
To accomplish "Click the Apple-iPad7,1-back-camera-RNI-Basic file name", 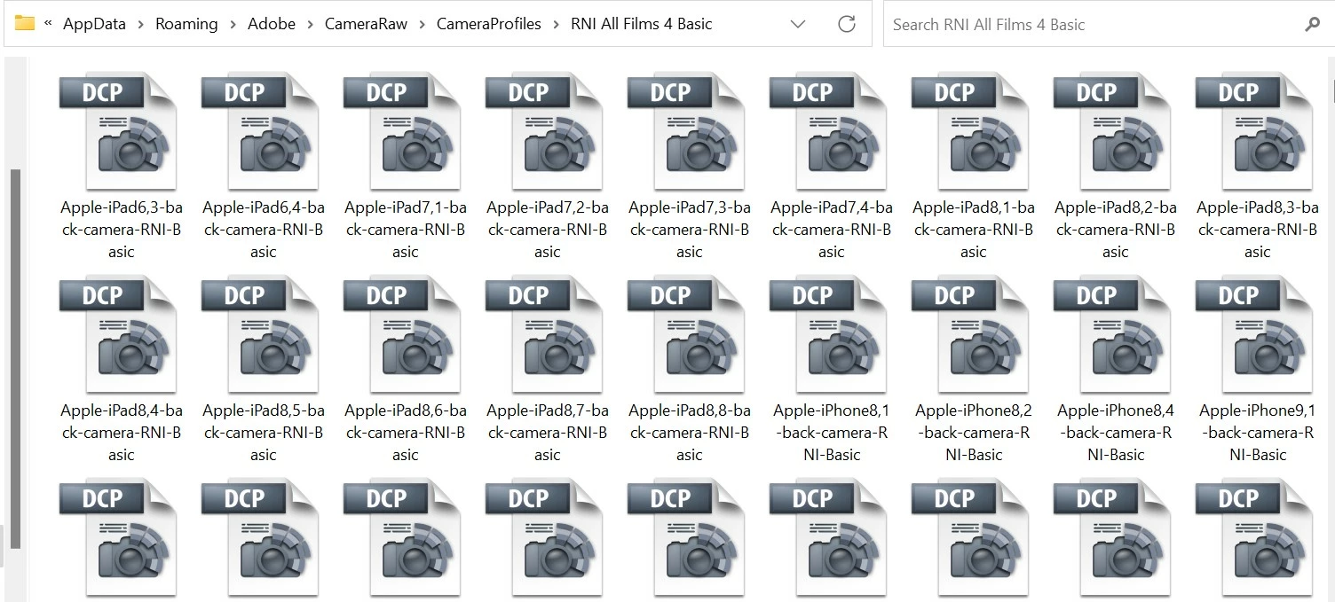I will click(x=406, y=230).
